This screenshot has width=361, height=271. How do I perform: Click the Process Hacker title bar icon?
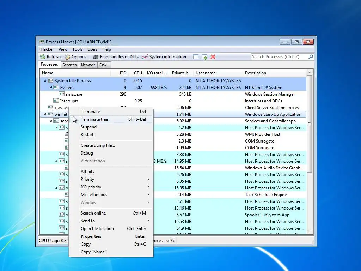42,42
